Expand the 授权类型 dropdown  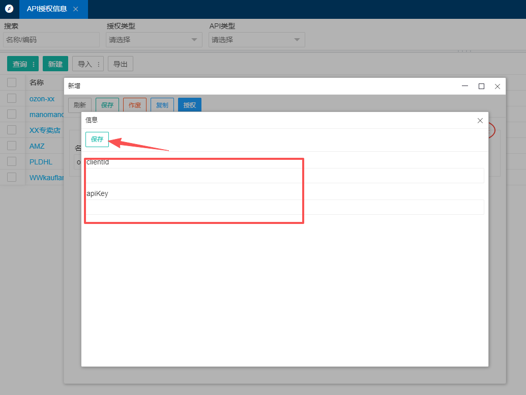(x=154, y=40)
